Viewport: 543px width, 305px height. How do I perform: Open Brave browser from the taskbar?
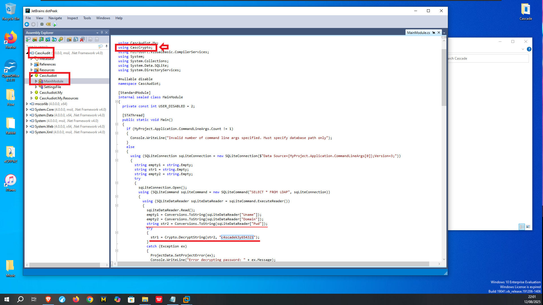pyautogui.click(x=48, y=299)
